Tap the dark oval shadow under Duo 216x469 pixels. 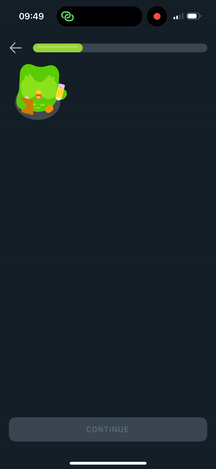pos(37,113)
